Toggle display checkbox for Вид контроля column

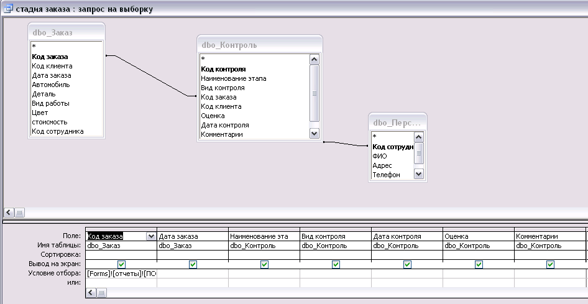tap(336, 264)
